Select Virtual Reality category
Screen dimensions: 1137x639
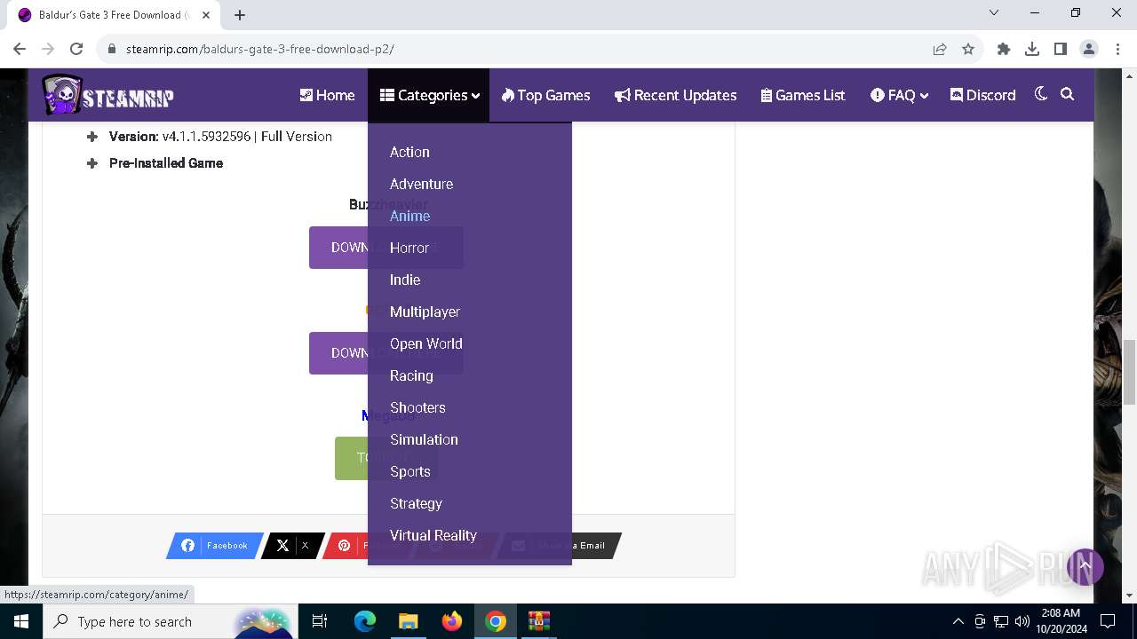(433, 535)
